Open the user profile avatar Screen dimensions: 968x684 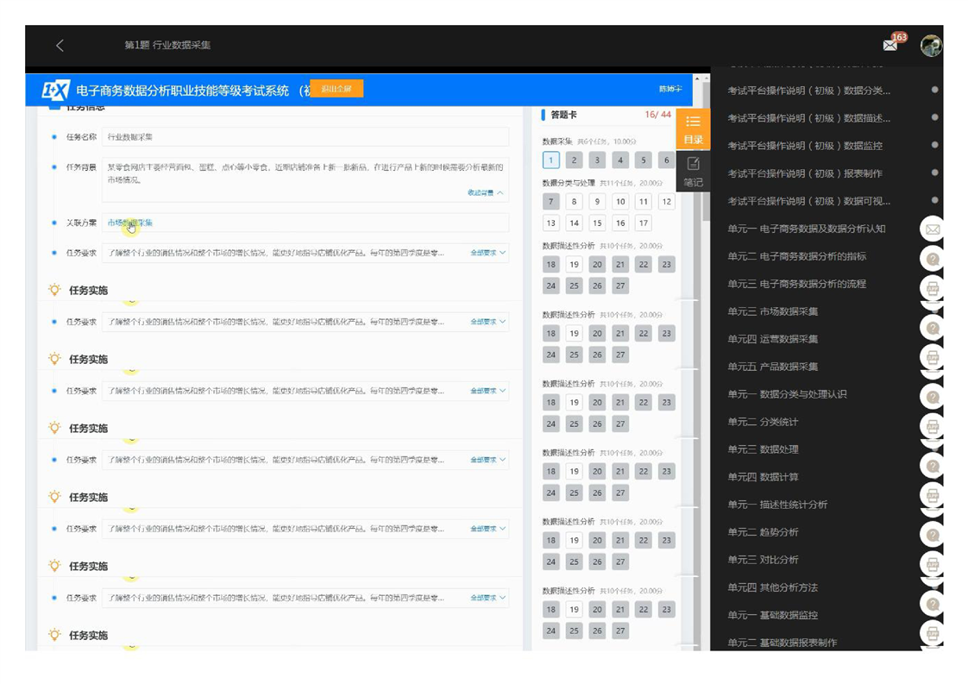point(930,46)
